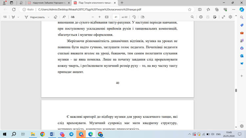Zoom in with the plus button

(x=99, y=17)
